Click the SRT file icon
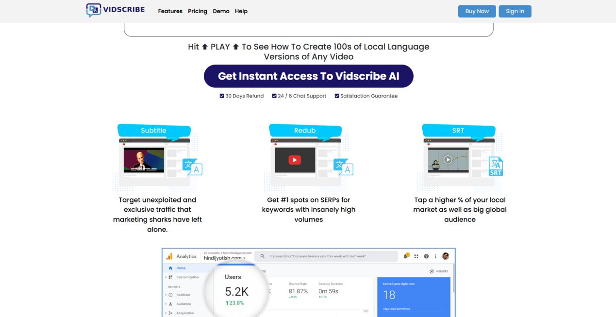 [496, 166]
